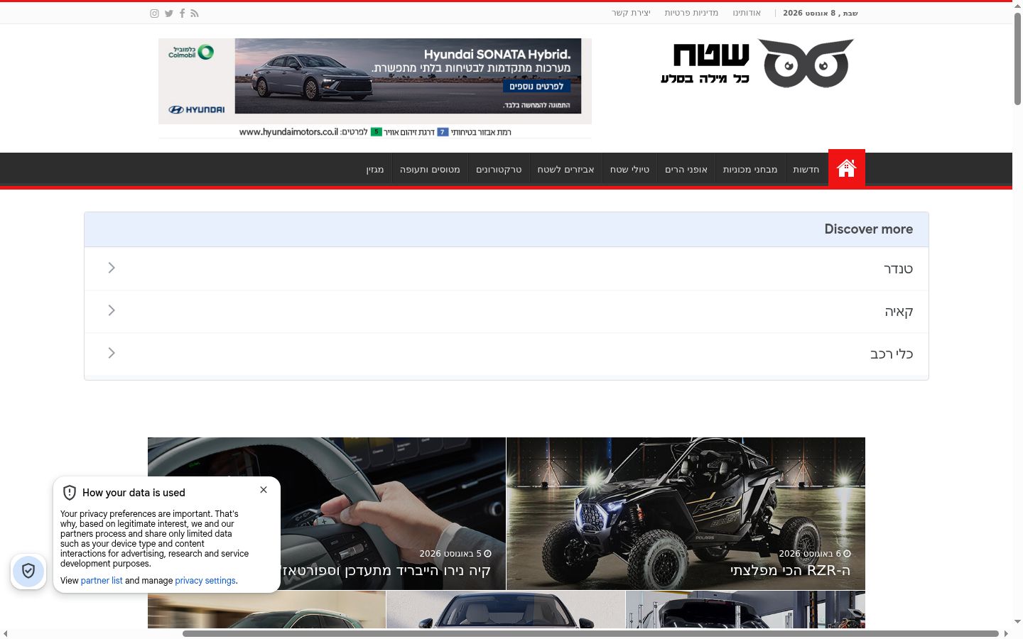Open the אודותינו link
The width and height of the screenshot is (1023, 639).
[747, 13]
